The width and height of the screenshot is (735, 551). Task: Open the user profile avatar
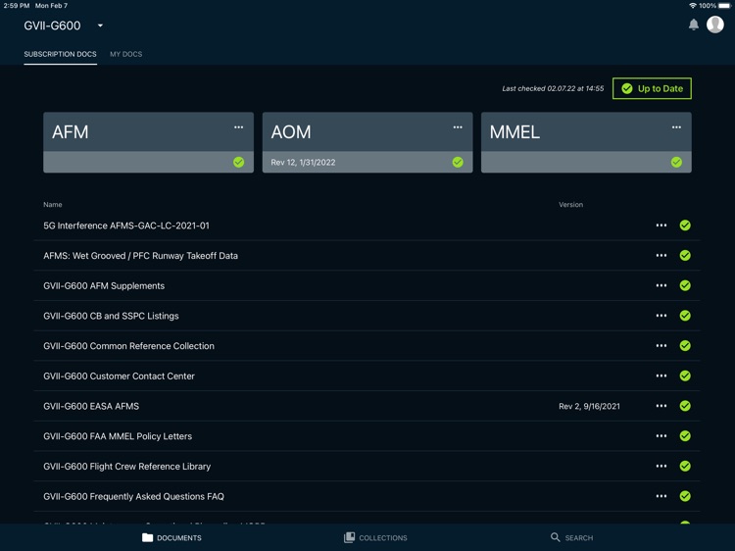point(714,25)
